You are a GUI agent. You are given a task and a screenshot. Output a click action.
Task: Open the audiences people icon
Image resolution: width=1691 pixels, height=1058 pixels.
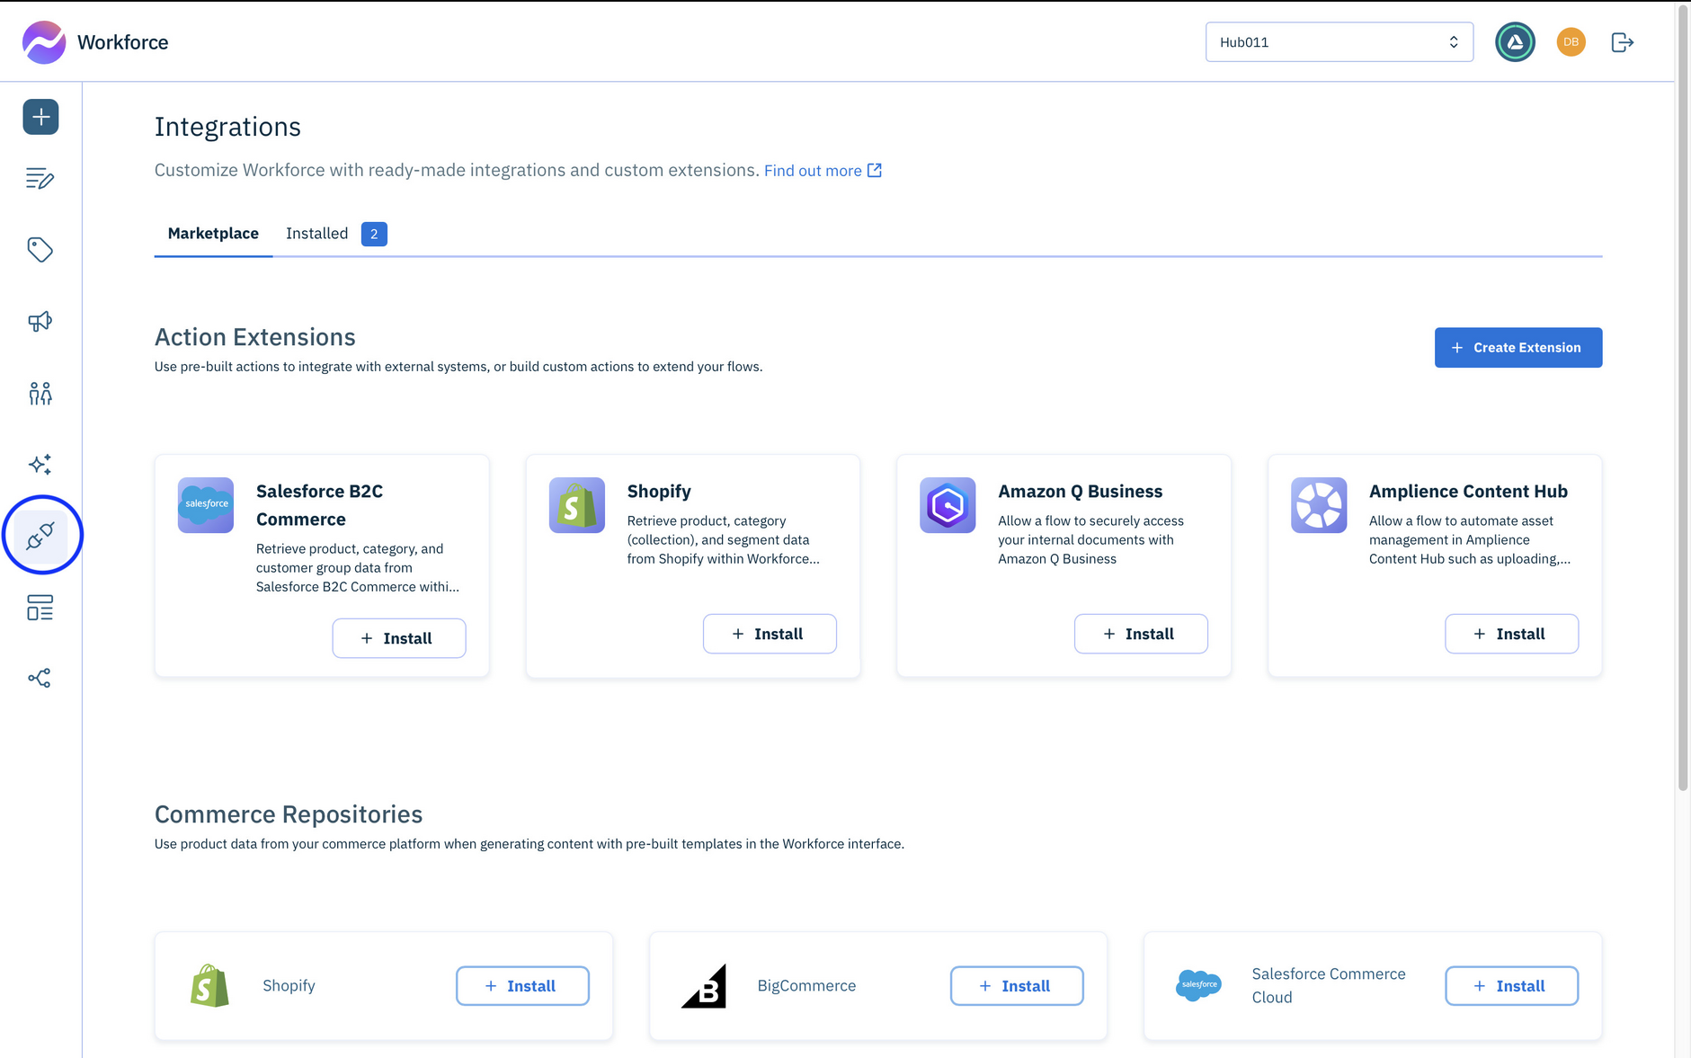tap(40, 393)
